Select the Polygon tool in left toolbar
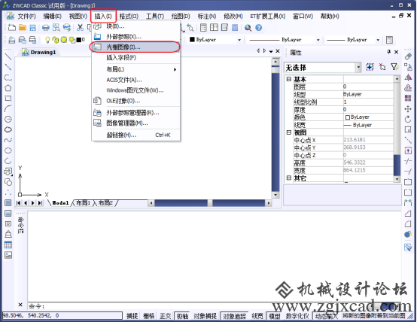This screenshot has width=417, height=322. 8,88
